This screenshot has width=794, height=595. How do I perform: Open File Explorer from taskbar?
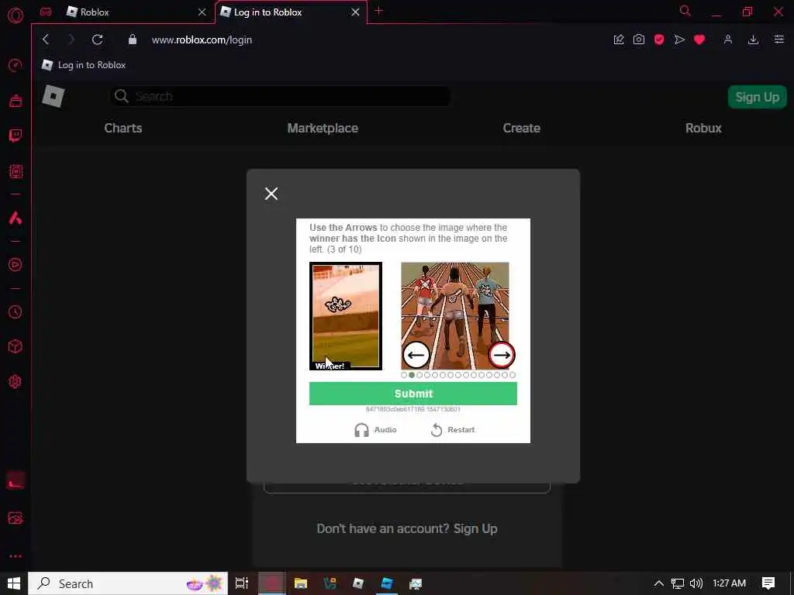coord(301,583)
